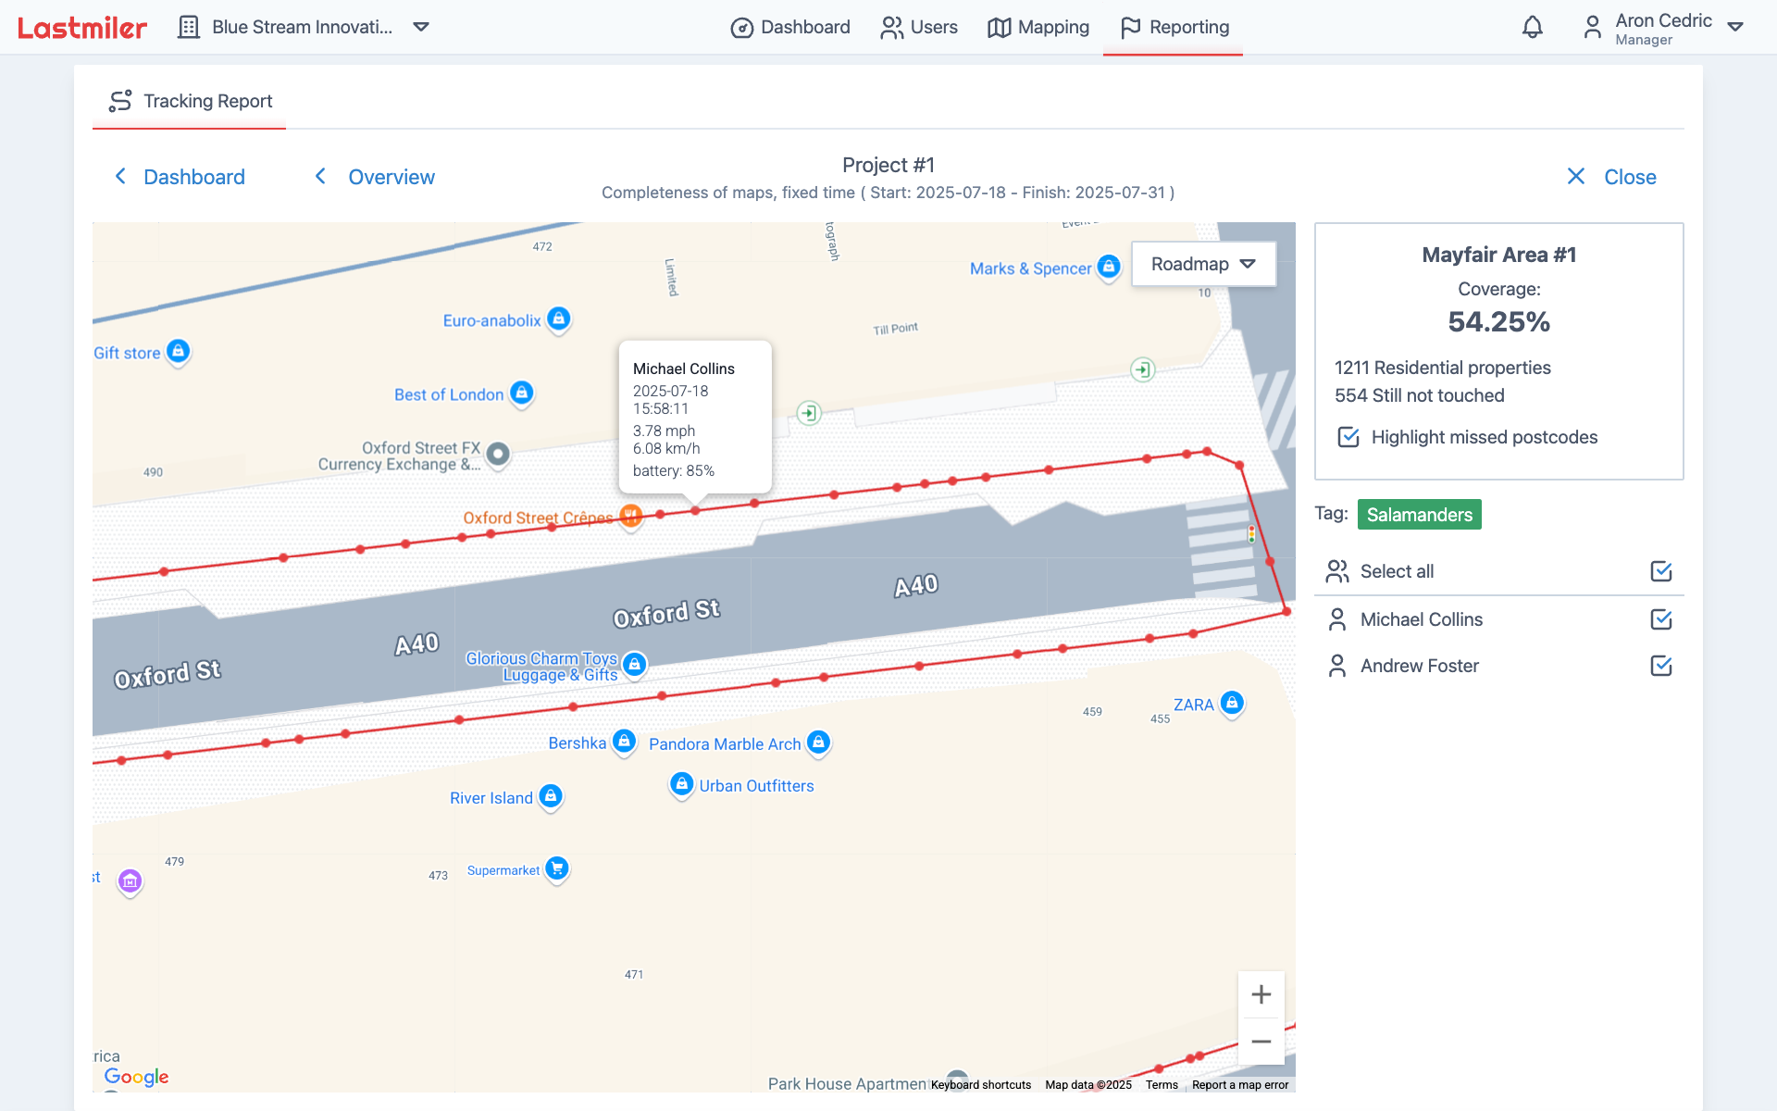Open the Dashboard nav item

(790, 27)
